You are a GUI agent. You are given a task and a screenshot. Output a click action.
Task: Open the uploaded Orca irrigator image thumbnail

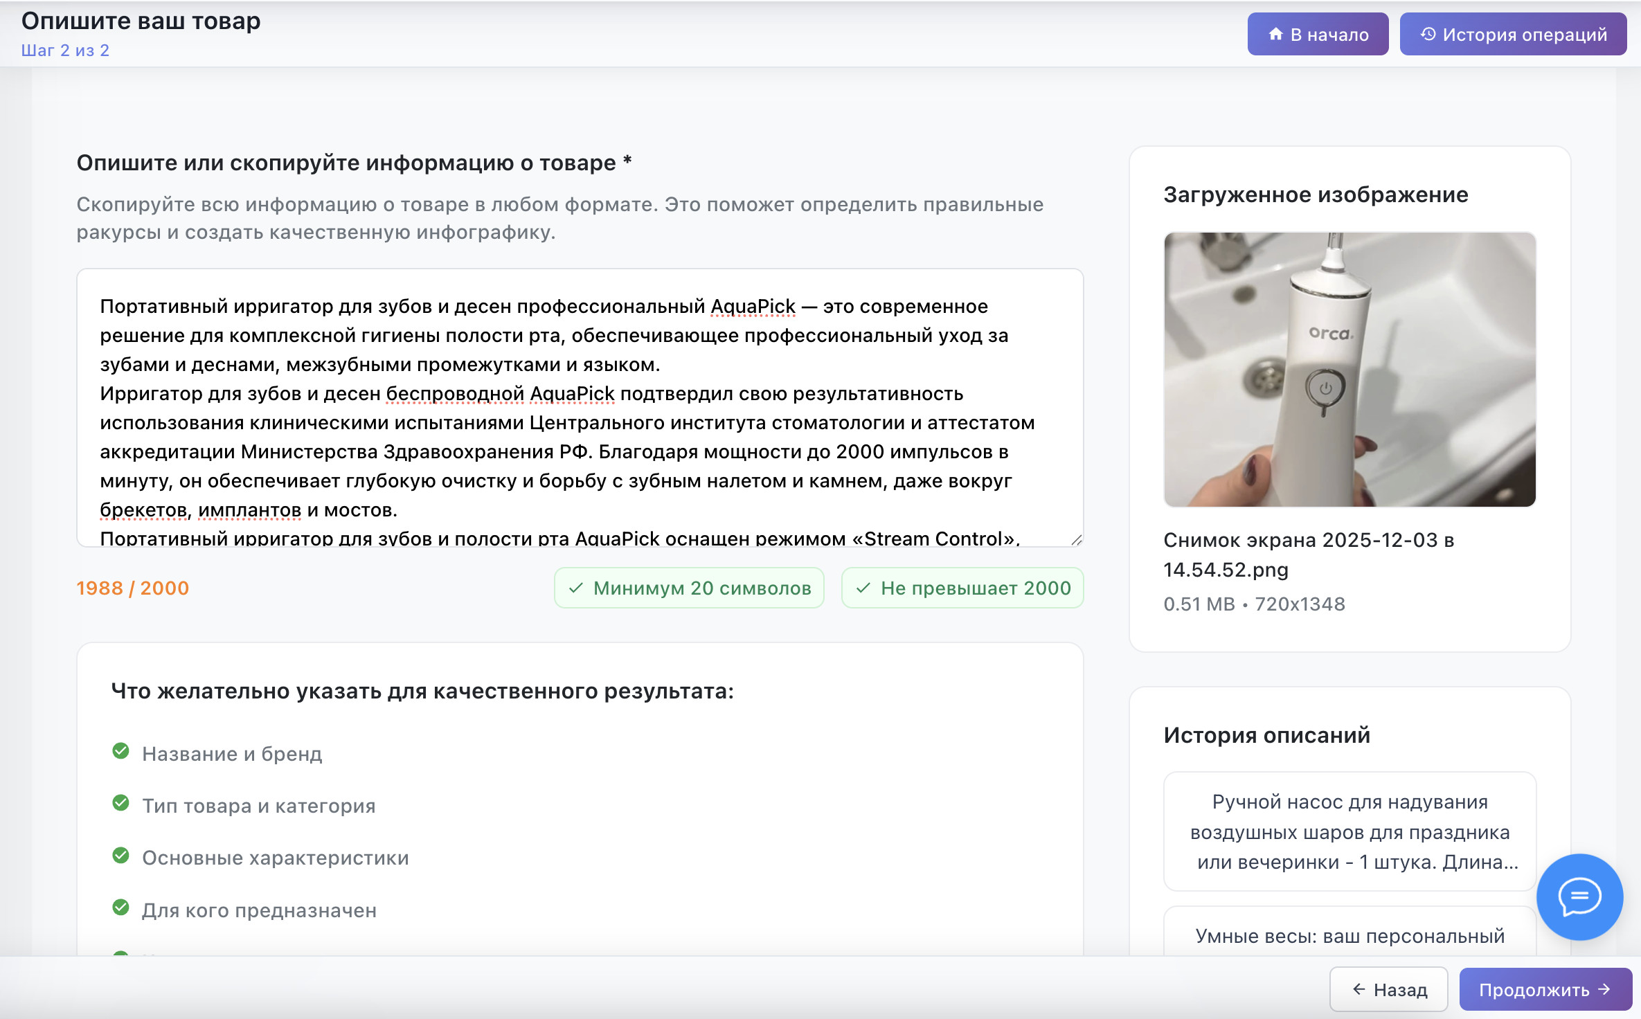pyautogui.click(x=1349, y=369)
